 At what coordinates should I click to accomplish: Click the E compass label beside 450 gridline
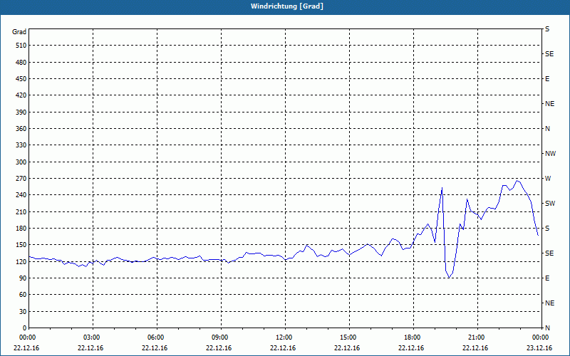[x=547, y=79]
